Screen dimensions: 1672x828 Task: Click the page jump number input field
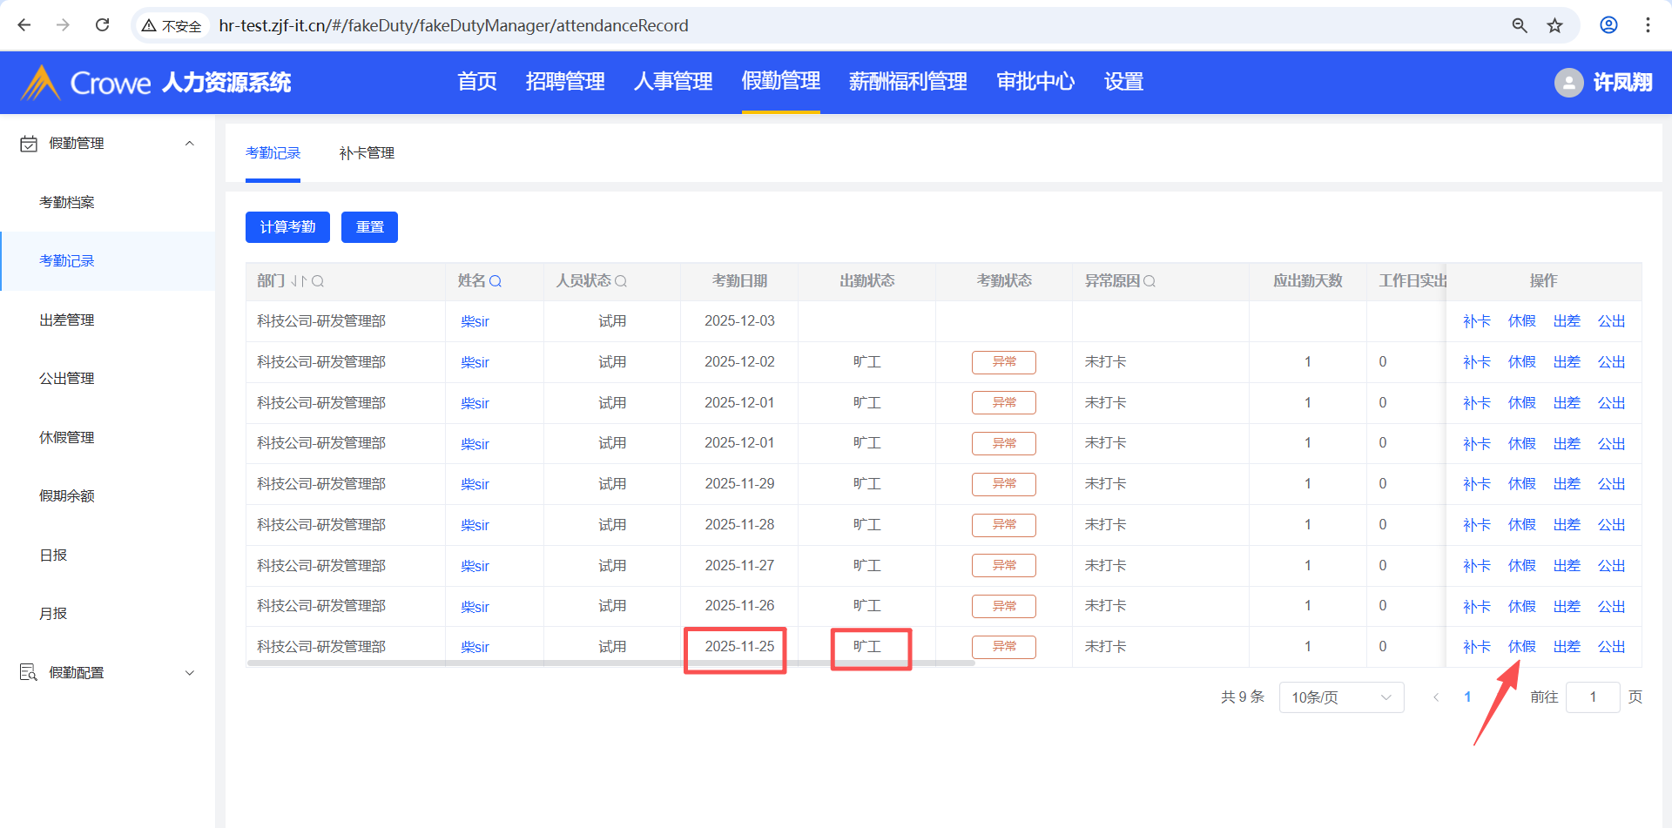coord(1592,697)
